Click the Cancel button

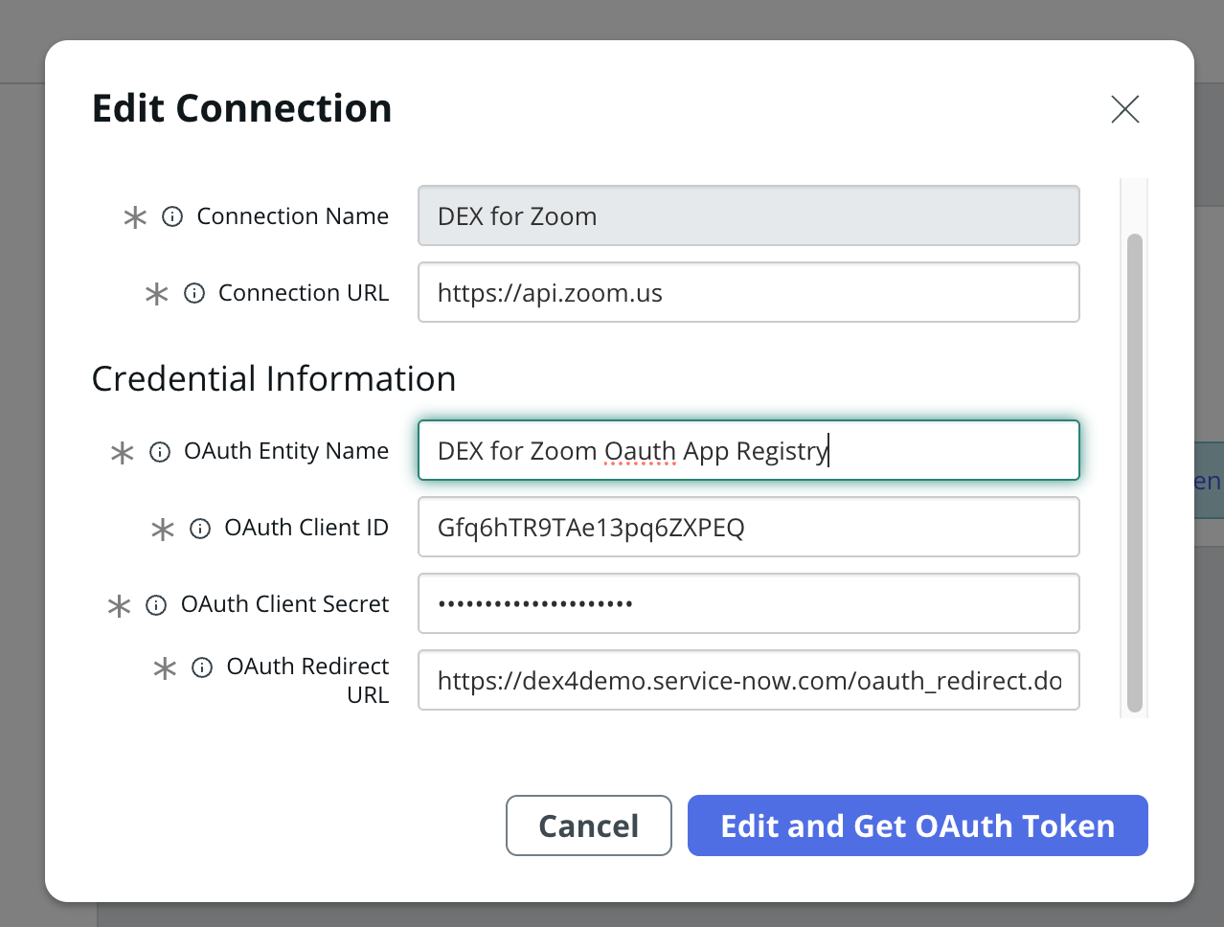coord(589,825)
